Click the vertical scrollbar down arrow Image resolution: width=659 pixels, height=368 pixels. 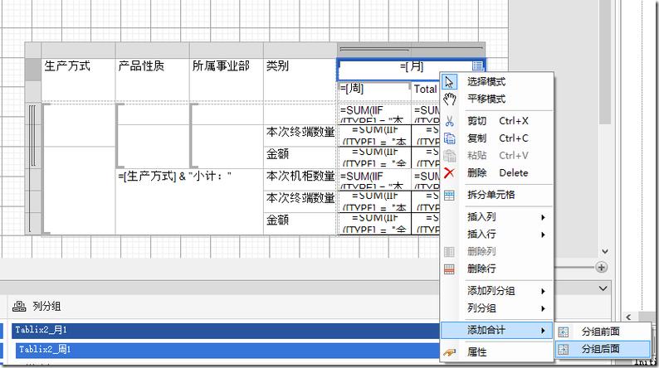pos(605,251)
